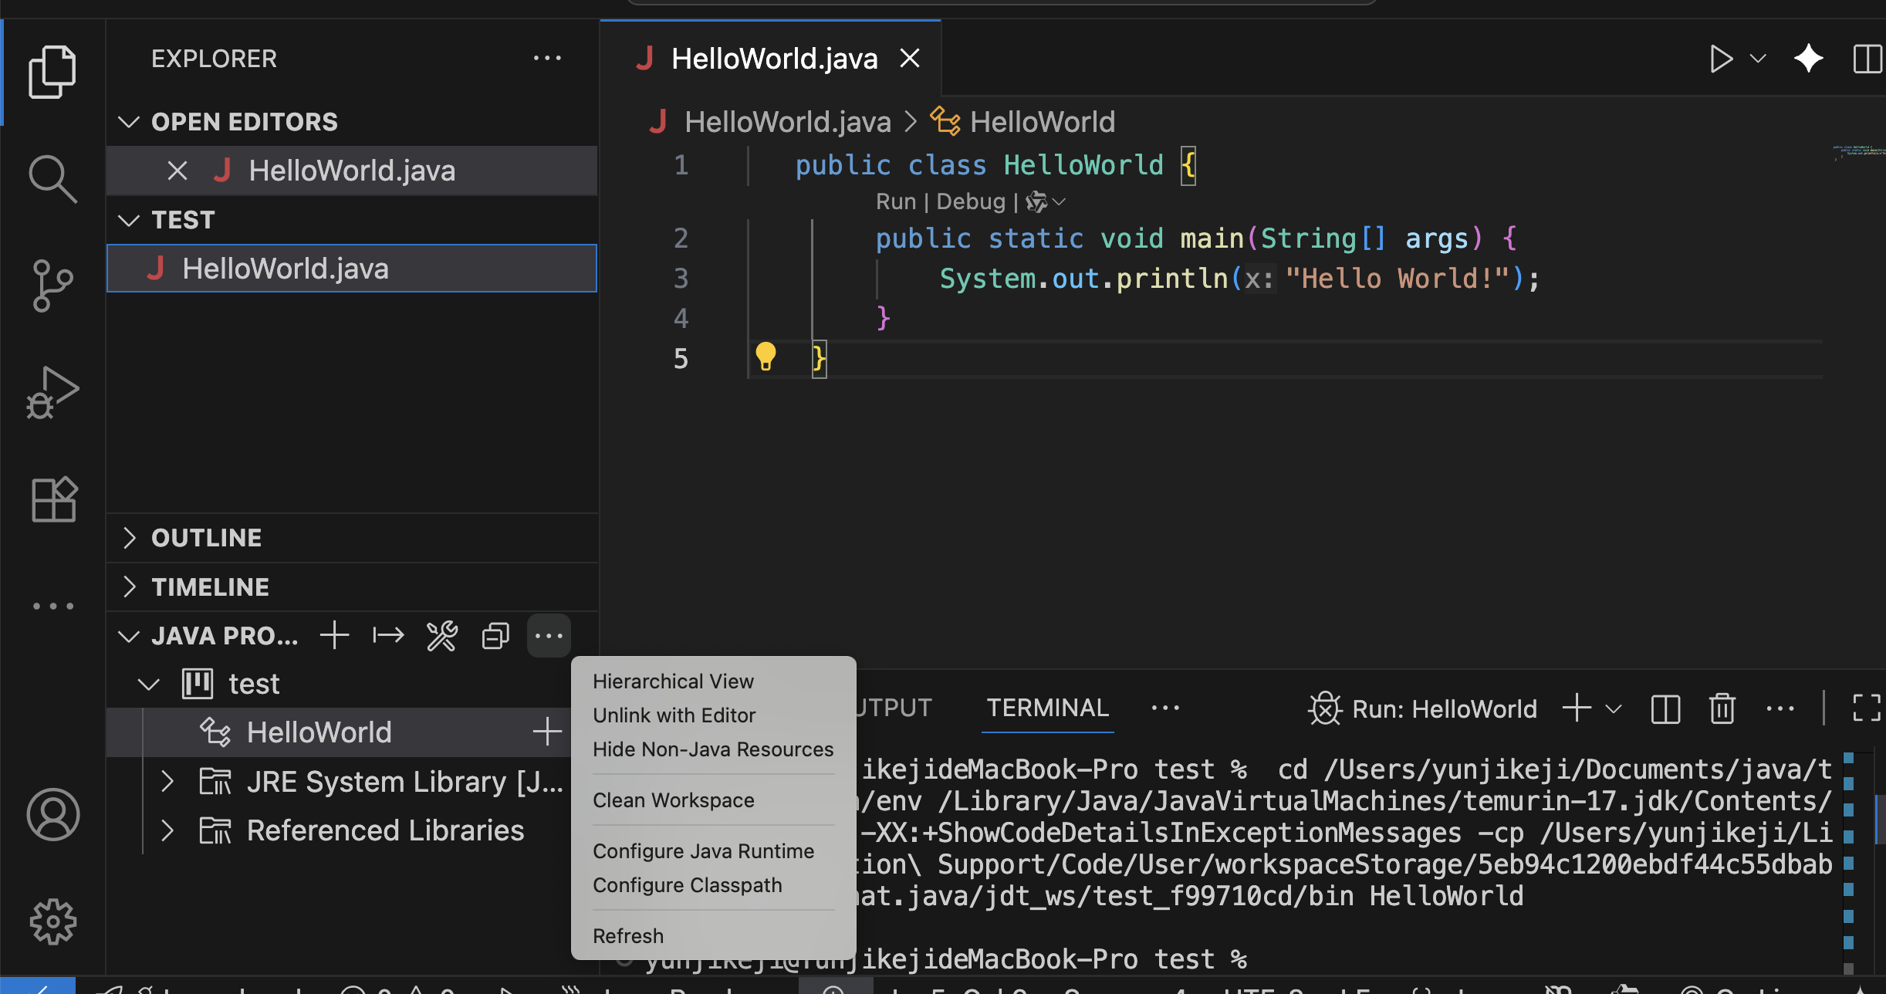
Task: Select Unlink with Editor menu option
Action: [674, 715]
